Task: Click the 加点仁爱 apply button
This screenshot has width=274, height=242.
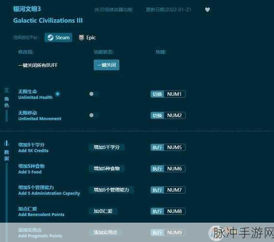Action: 103,211
